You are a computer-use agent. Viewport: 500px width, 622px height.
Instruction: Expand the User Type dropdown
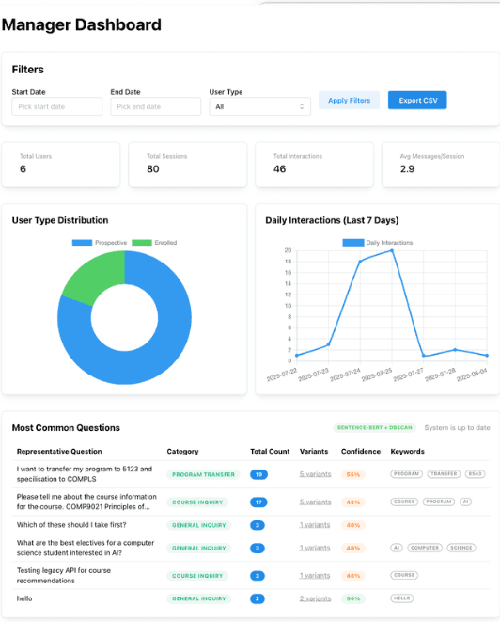coord(260,106)
